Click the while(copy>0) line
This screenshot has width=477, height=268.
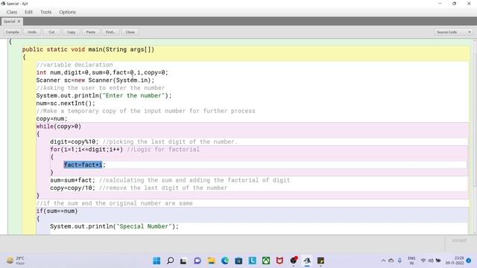pyautogui.click(x=59, y=127)
